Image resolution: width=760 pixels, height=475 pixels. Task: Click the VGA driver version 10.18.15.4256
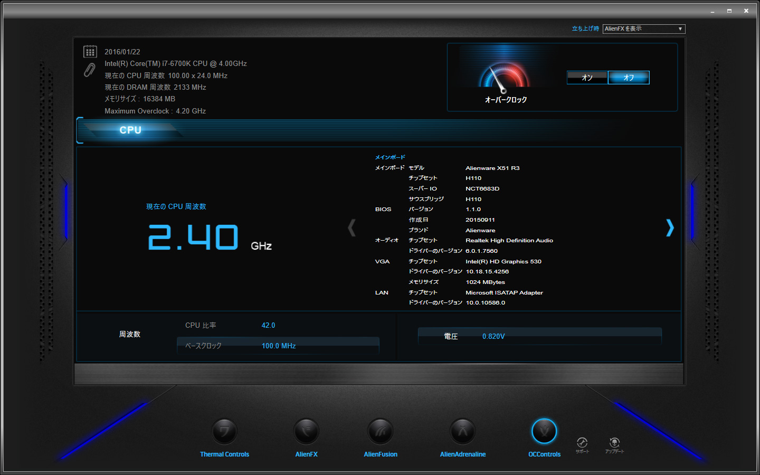[x=487, y=272]
